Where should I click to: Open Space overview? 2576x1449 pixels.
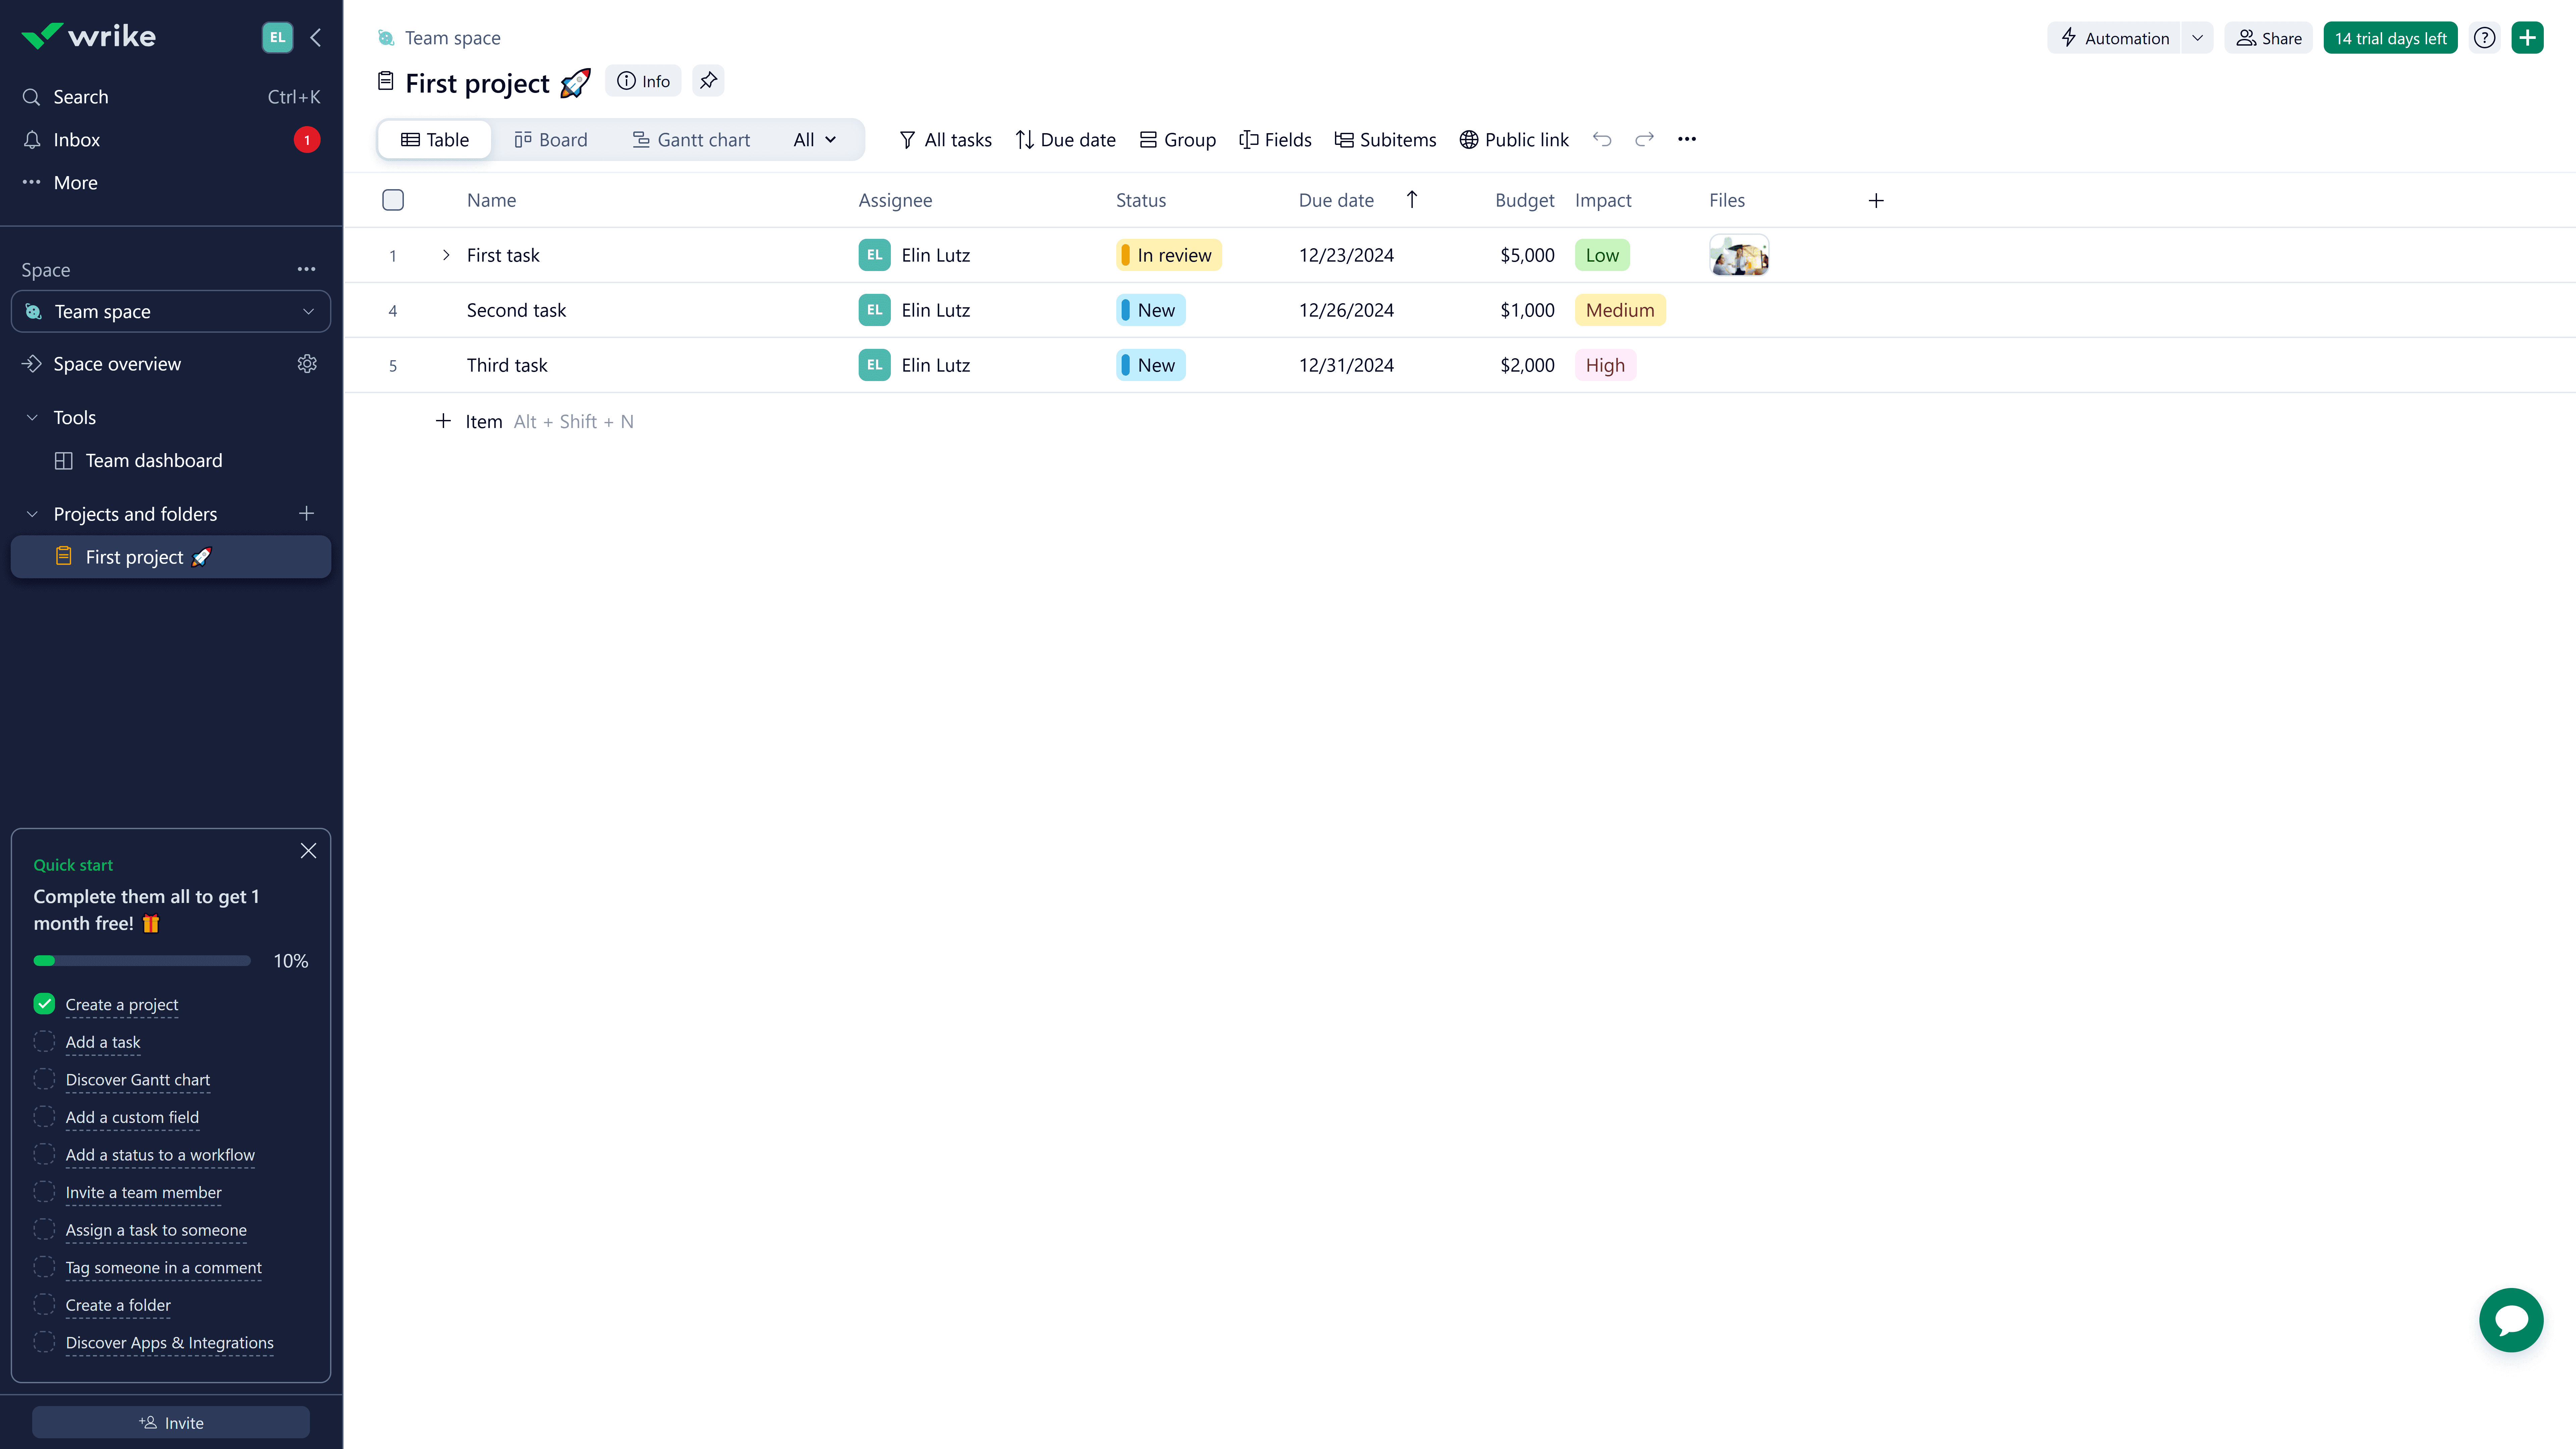[117, 364]
